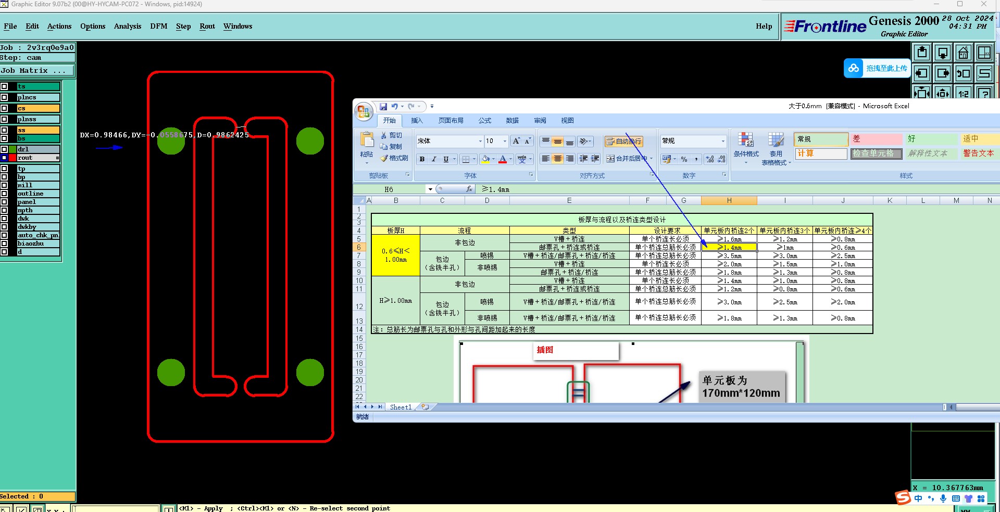Open the fill color dropdown arrow
This screenshot has width=1000, height=512.
[x=493, y=159]
